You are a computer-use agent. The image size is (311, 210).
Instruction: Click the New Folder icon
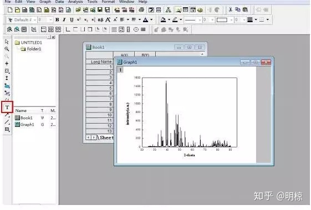[x=17, y=10]
